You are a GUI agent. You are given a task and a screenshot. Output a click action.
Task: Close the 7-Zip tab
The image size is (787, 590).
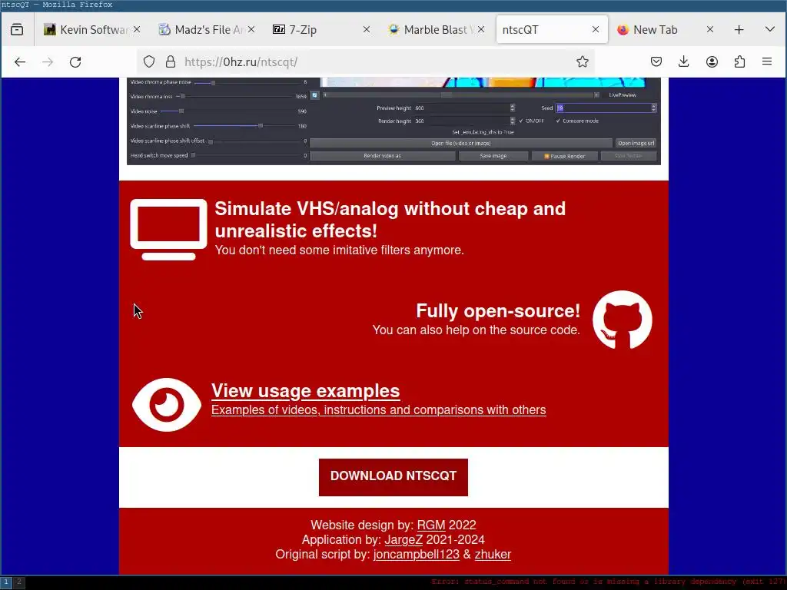[x=367, y=30]
